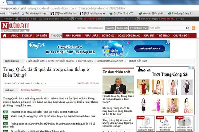Click the Báo mới button
This screenshot has width=199, height=132.
coord(110,28)
